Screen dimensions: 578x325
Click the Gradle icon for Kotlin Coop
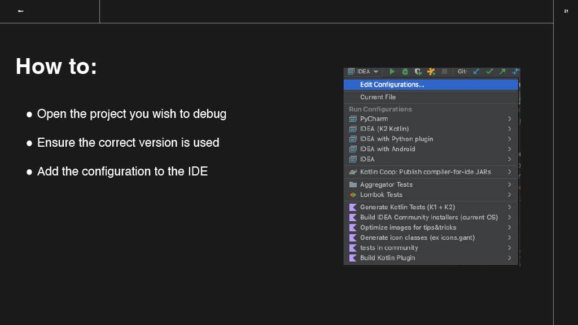(353, 172)
